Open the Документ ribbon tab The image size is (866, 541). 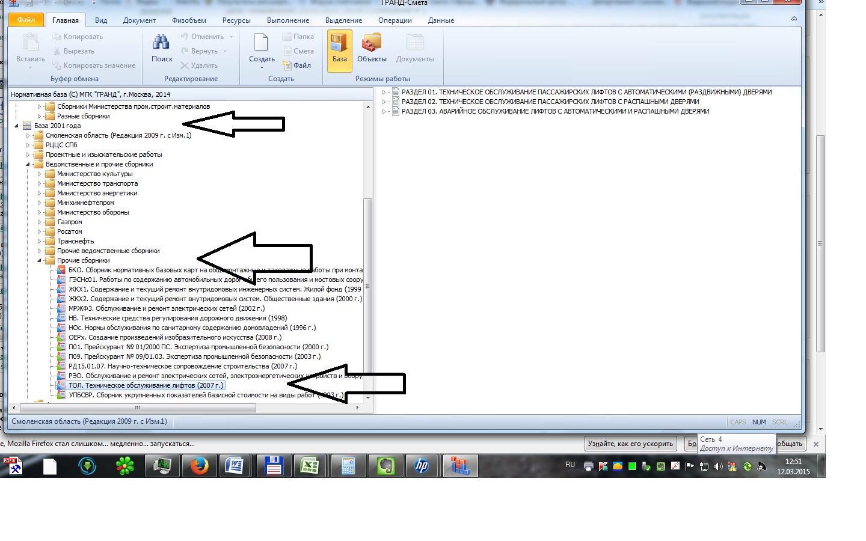click(139, 20)
